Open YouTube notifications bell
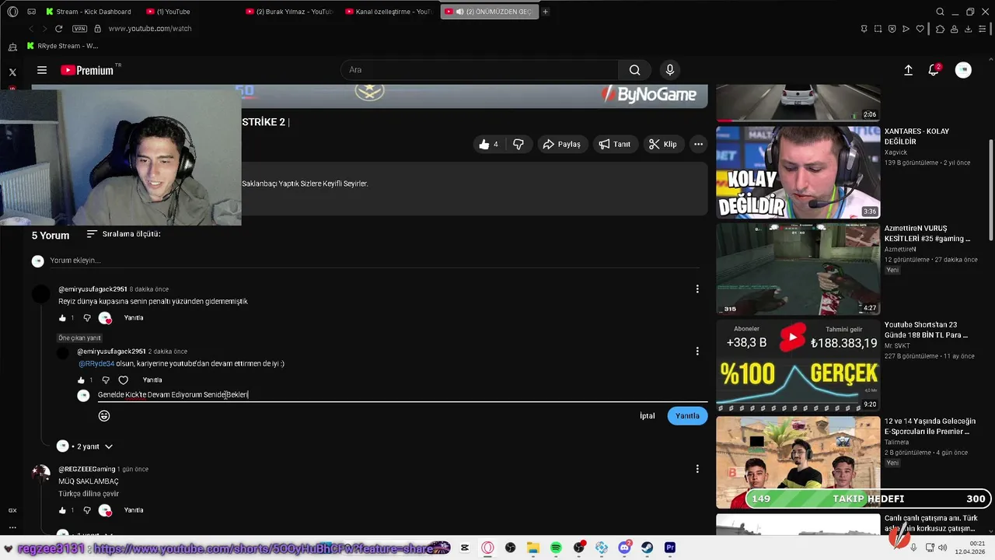 point(934,70)
